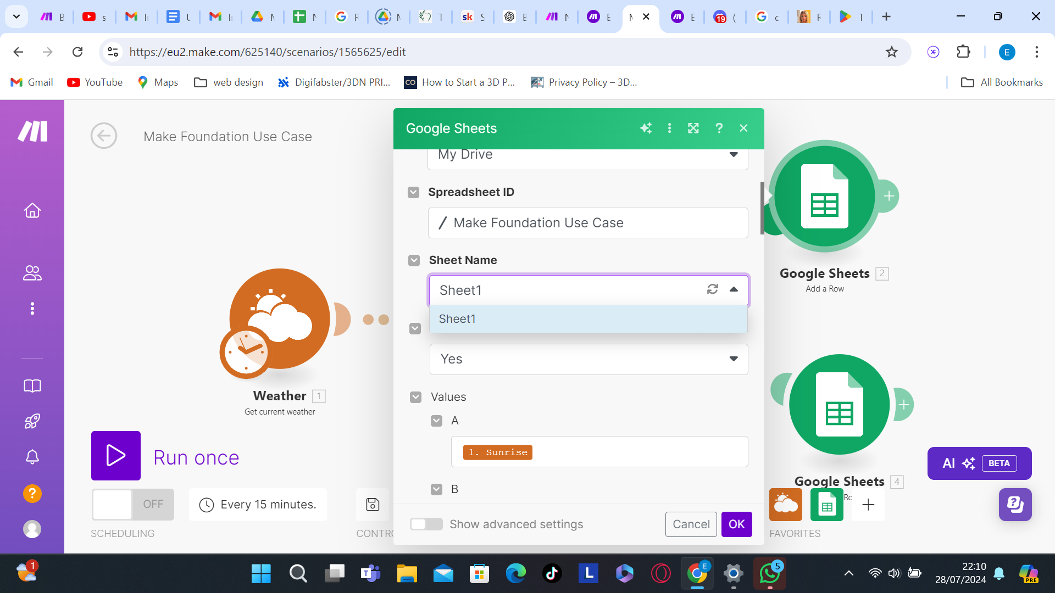Open the Yes dropdown for table headers
The image size is (1055, 593).
588,359
